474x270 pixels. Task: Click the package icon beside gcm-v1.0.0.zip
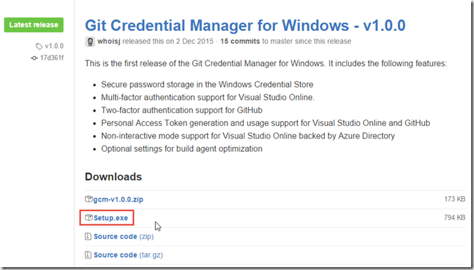[x=89, y=199]
